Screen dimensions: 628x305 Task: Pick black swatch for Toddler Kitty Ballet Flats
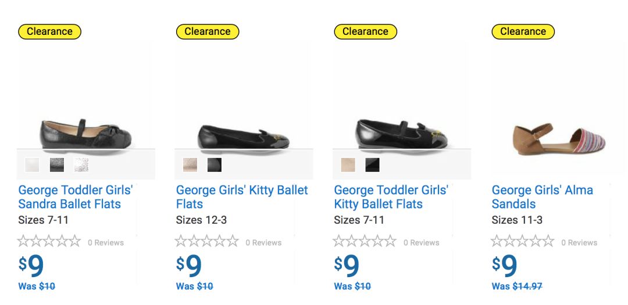372,165
